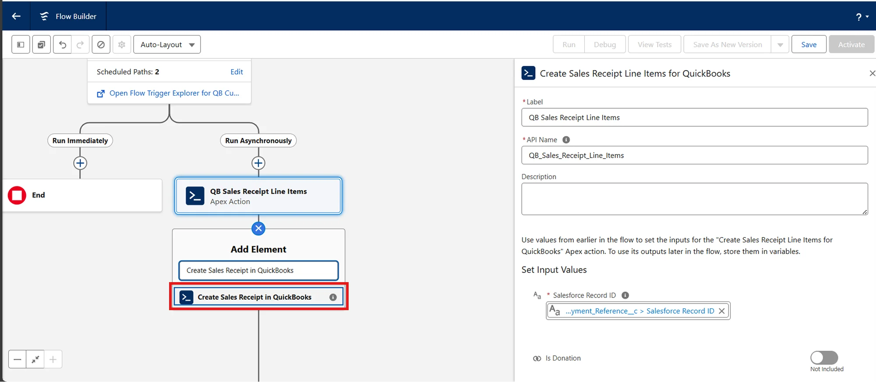Zoom in the canvas
The width and height of the screenshot is (876, 382).
53,359
